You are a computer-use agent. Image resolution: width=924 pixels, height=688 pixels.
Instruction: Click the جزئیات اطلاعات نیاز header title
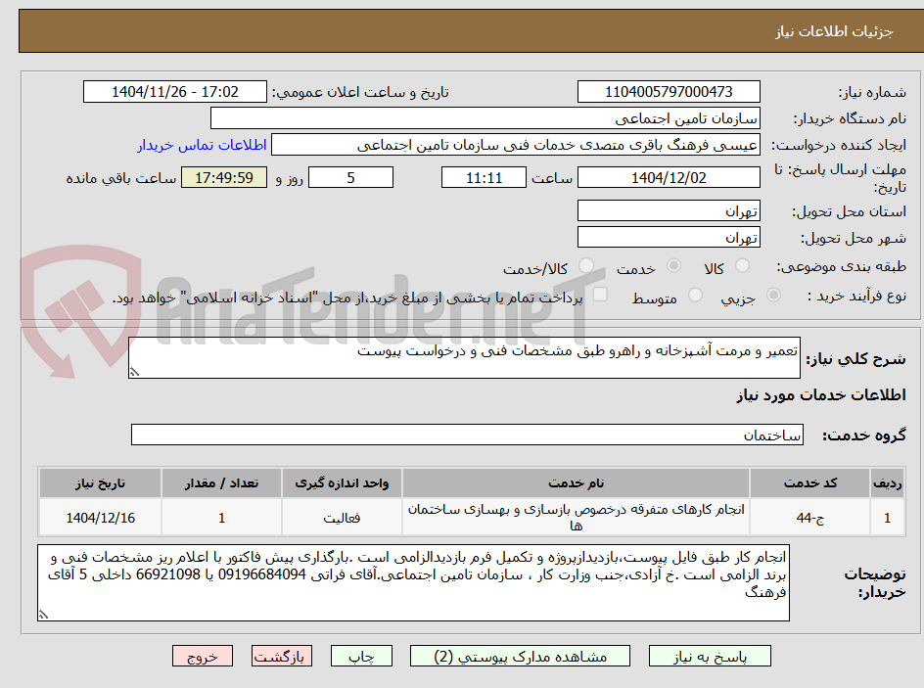click(x=834, y=31)
